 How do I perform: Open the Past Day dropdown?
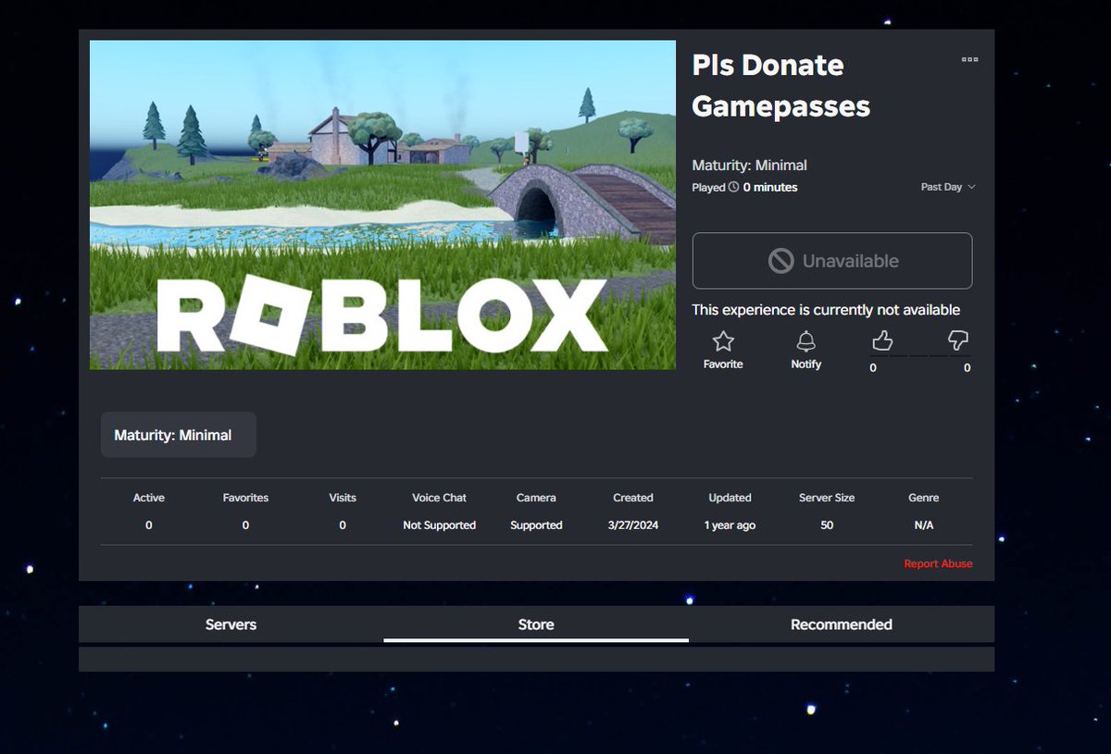click(x=948, y=187)
